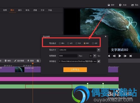Open the 1280x720 resolution combo box

point(80,50)
